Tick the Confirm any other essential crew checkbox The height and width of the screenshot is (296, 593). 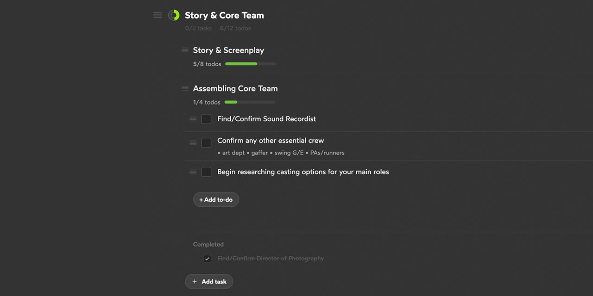(x=206, y=143)
